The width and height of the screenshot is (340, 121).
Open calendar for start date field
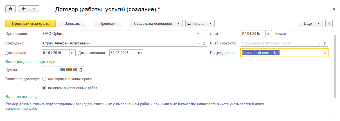pos(73,53)
